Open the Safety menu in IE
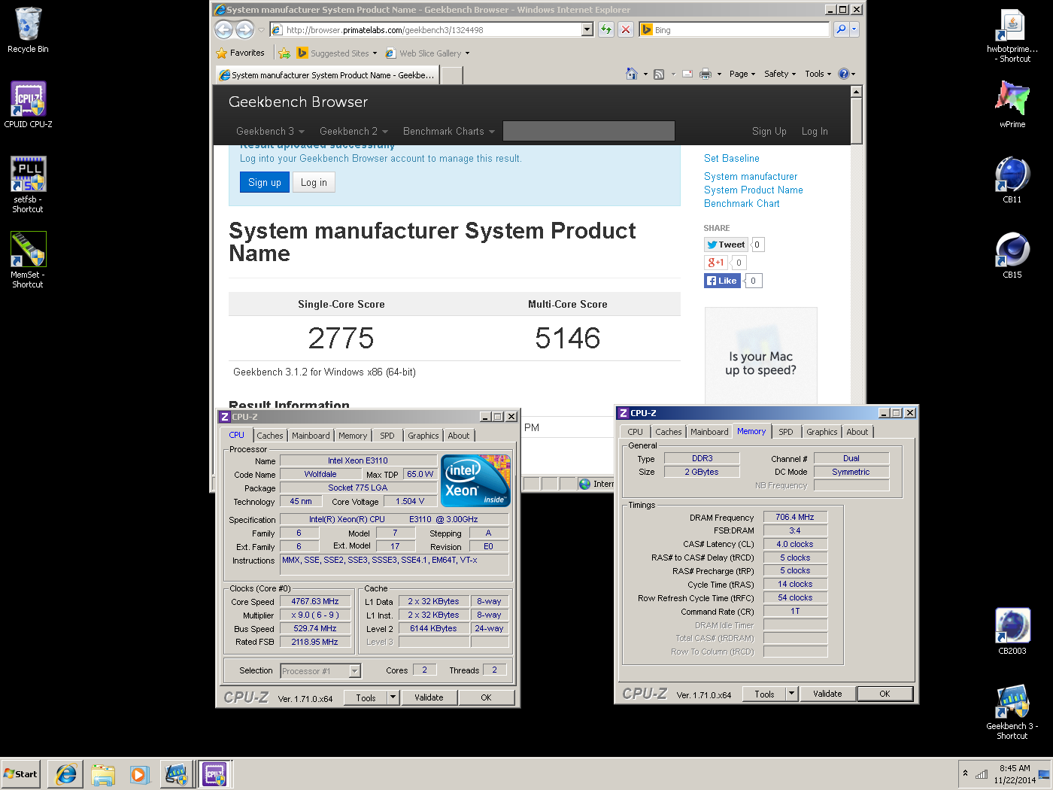This screenshot has height=790, width=1053. click(x=780, y=74)
